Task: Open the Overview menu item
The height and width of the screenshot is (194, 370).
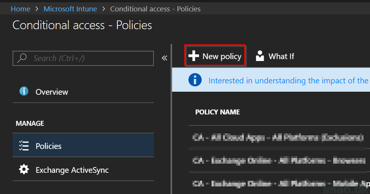Action: click(x=83, y=92)
